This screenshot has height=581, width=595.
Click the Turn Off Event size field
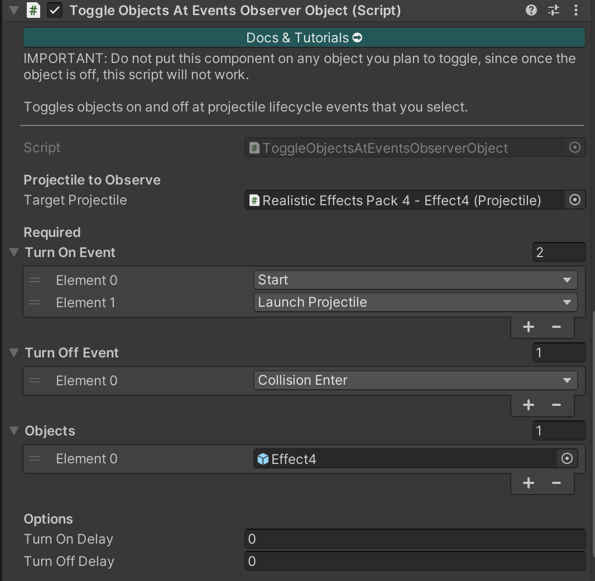pos(558,353)
